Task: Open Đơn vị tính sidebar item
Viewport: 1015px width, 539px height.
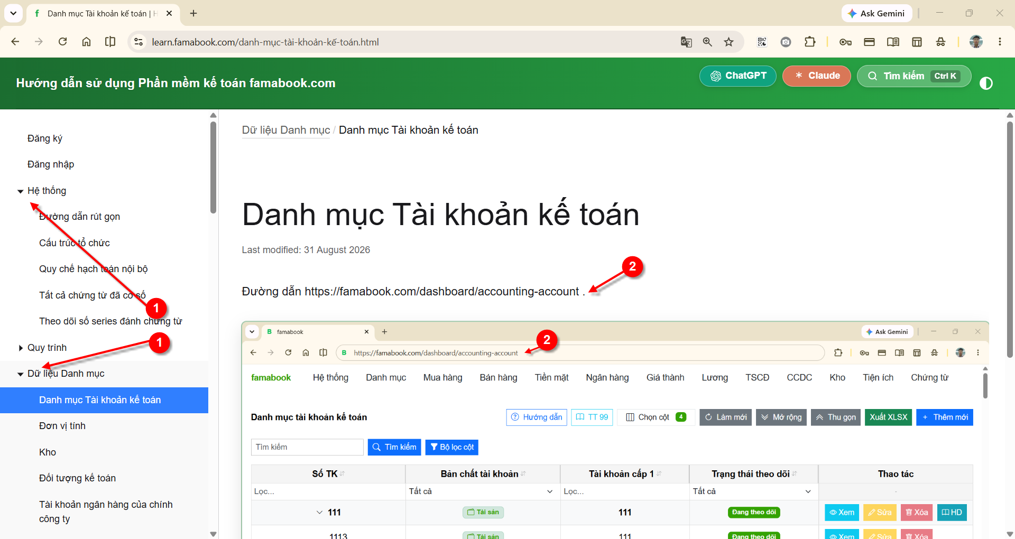Action: coord(62,426)
